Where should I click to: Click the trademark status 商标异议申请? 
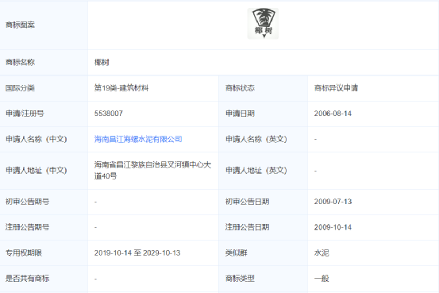tap(336, 88)
